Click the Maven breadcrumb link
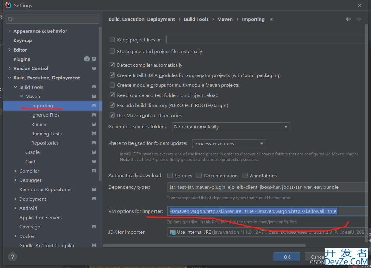The height and width of the screenshot is (268, 371). (x=225, y=19)
